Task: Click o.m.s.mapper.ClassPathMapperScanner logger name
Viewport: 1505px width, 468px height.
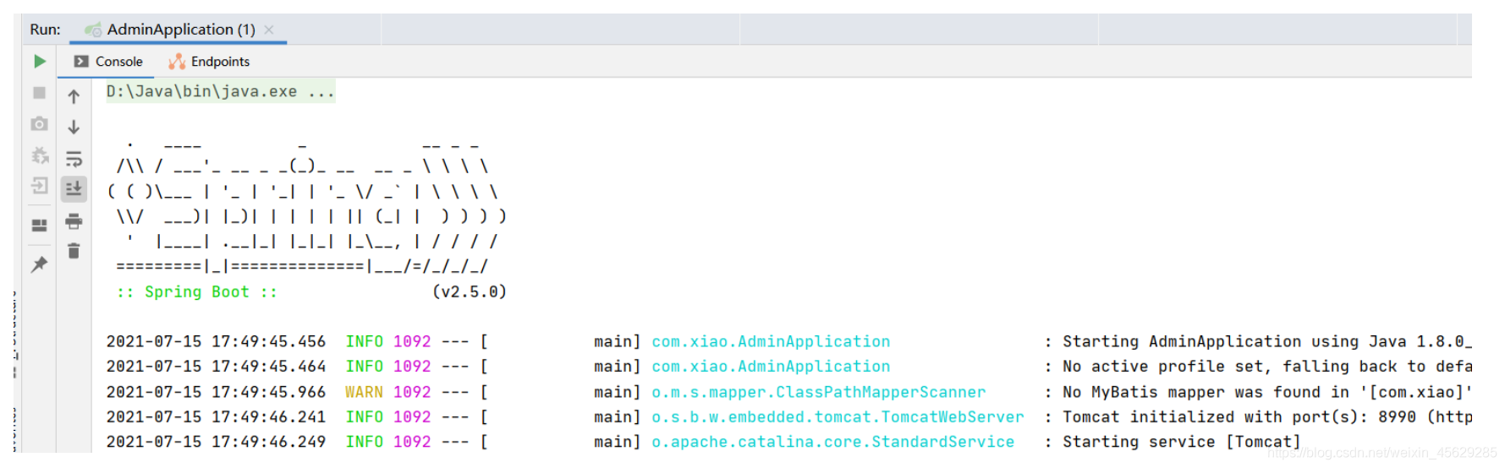Action: pos(818,392)
